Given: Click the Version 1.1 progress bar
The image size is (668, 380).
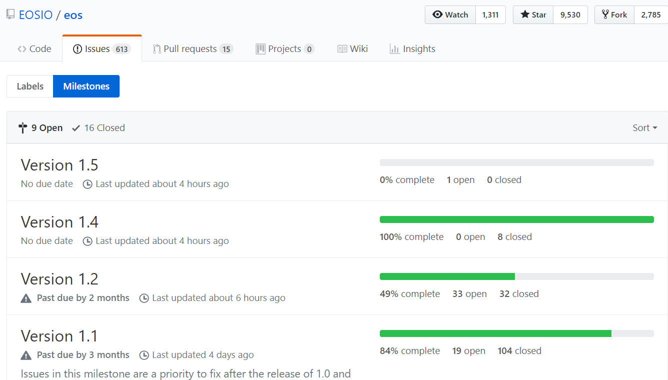Looking at the screenshot, I should (x=517, y=333).
